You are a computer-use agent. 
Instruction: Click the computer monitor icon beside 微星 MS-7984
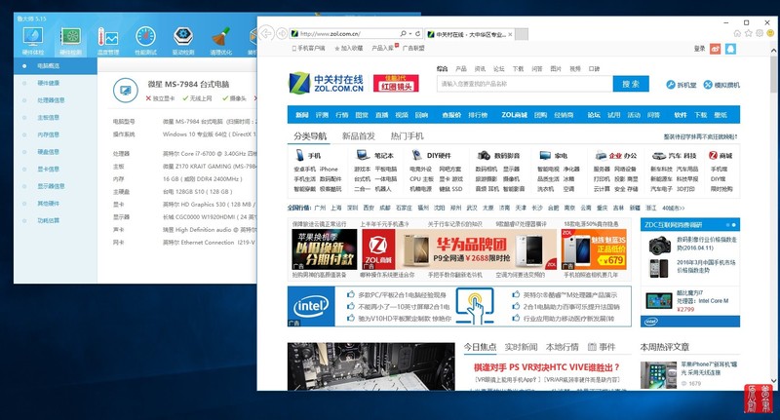[126, 91]
